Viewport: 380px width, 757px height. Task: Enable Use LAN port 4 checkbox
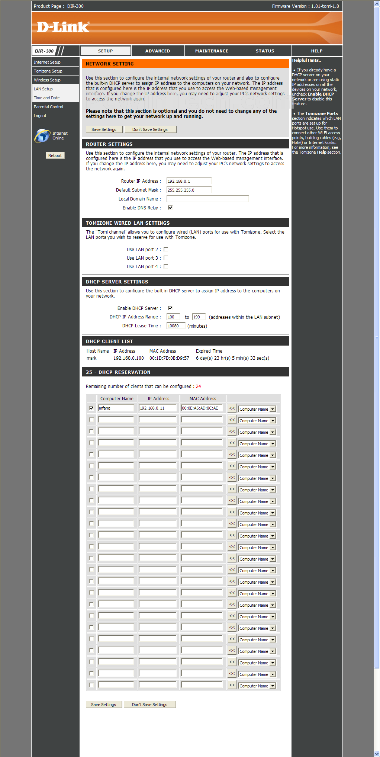(166, 266)
